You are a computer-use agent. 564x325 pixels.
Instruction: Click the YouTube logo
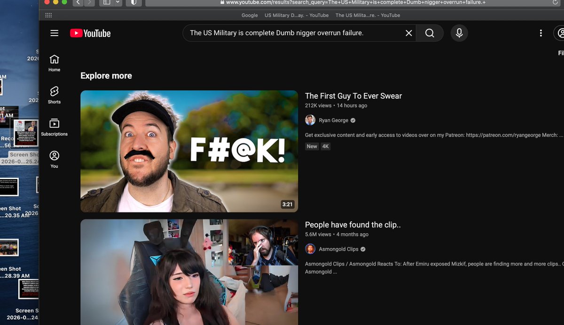(x=90, y=33)
